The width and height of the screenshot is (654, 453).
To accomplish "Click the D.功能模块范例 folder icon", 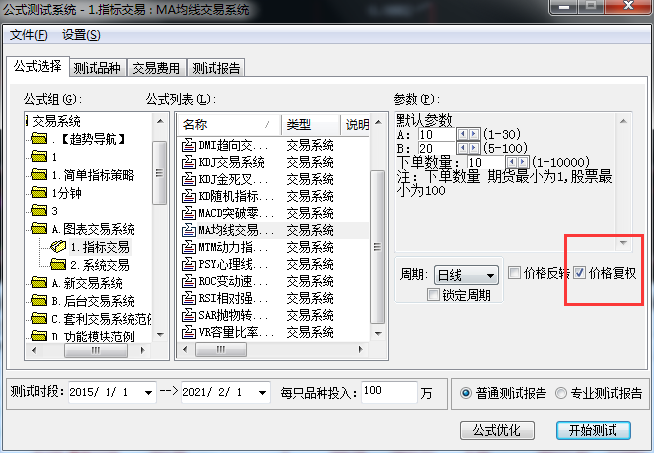I will (x=39, y=336).
